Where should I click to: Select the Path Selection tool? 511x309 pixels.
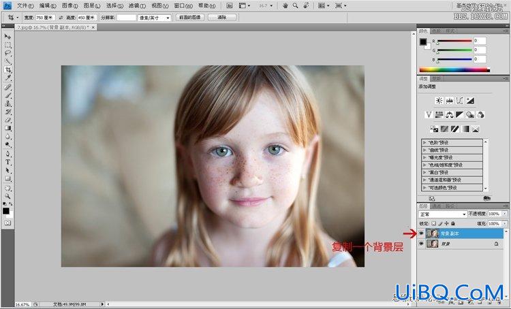point(7,170)
